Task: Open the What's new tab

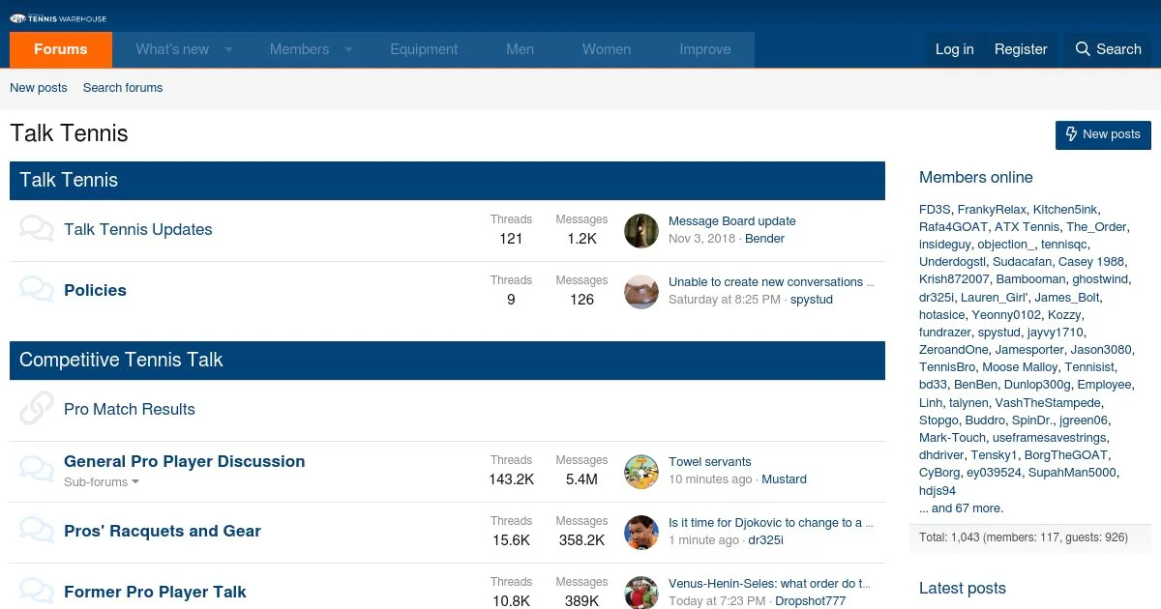Action: (x=172, y=49)
